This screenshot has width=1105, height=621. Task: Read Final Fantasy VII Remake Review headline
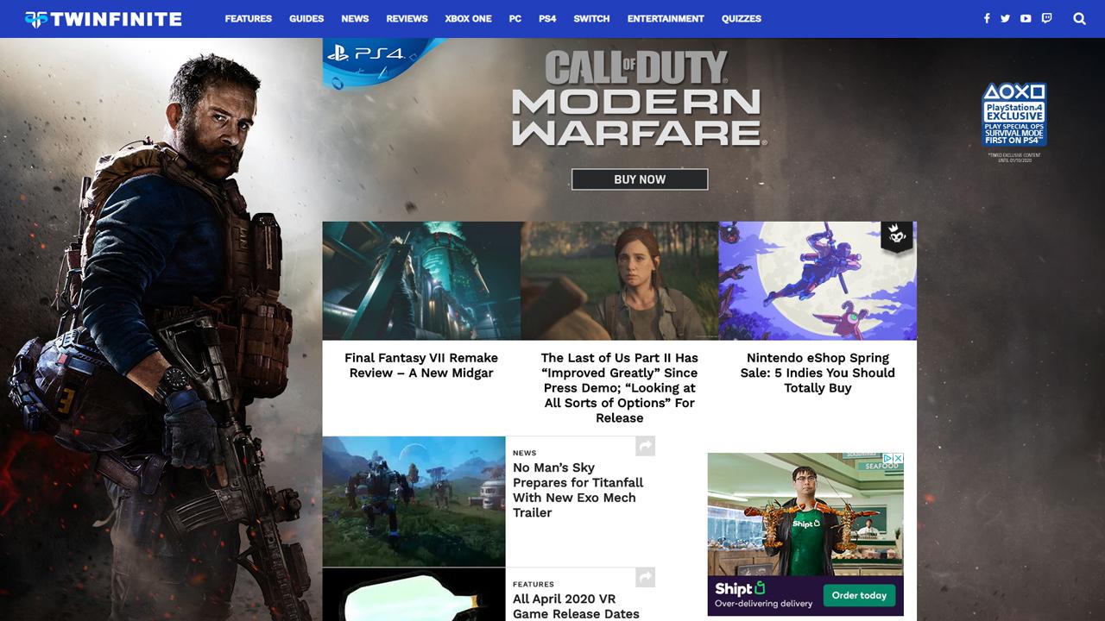tap(421, 365)
